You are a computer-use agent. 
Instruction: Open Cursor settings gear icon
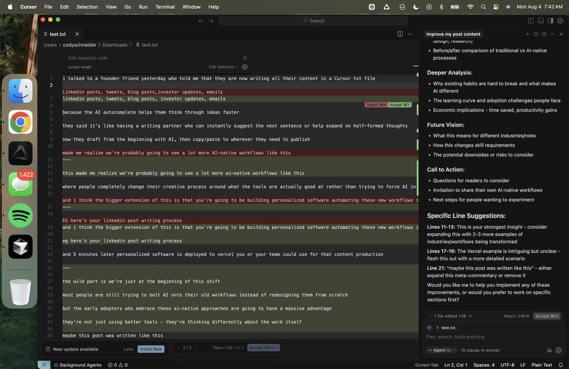[x=560, y=21]
